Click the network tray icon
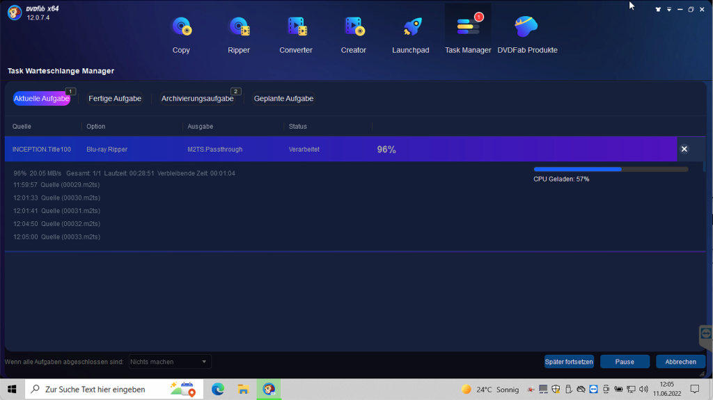This screenshot has height=400, width=713. tap(631, 389)
